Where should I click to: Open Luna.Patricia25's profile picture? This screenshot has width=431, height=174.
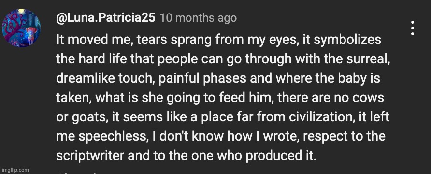pos(21,28)
